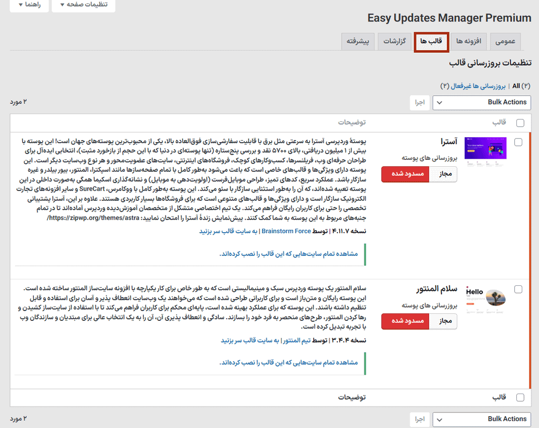Screen dimensions: 539x428
Task: Set سلام المنتور updates to مسدود شده
Action: pos(405,321)
